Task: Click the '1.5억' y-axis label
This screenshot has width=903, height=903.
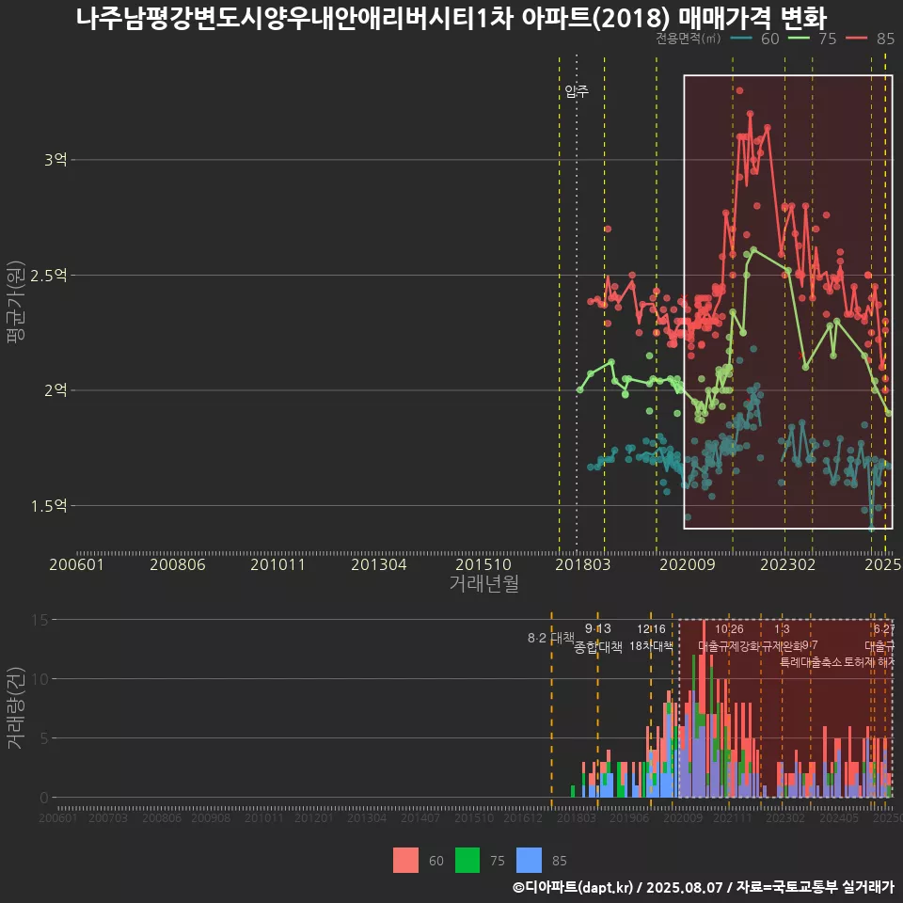Action: pyautogui.click(x=48, y=506)
